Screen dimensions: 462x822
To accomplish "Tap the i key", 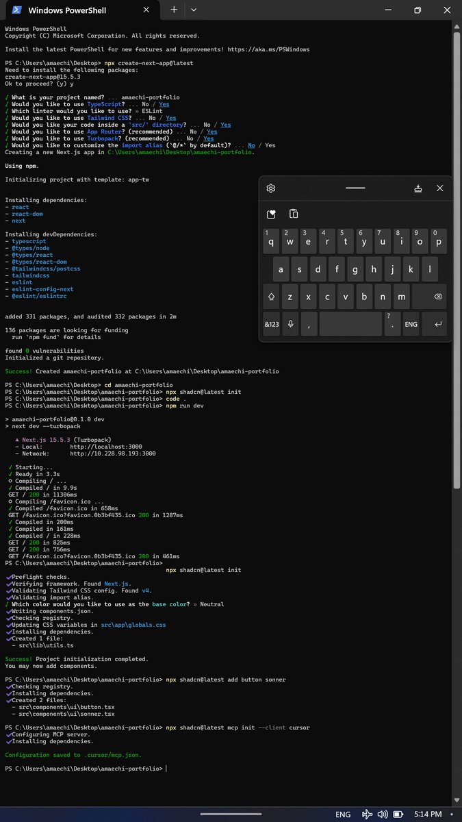I will pos(401,241).
